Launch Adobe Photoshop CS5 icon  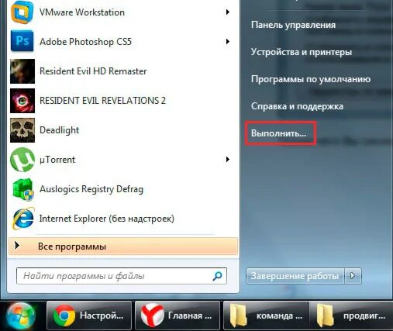tap(22, 41)
